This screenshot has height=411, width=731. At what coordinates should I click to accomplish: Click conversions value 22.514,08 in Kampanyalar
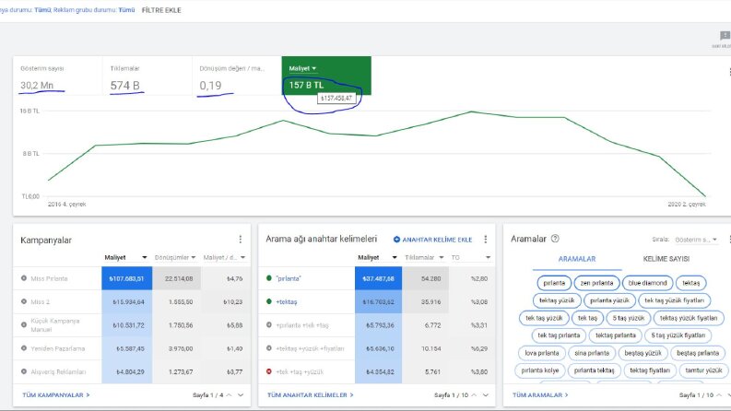point(179,278)
